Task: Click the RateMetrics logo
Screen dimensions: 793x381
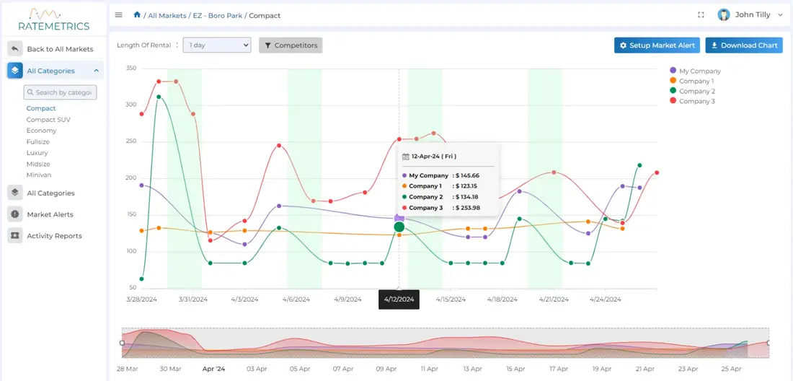Action: pos(54,20)
